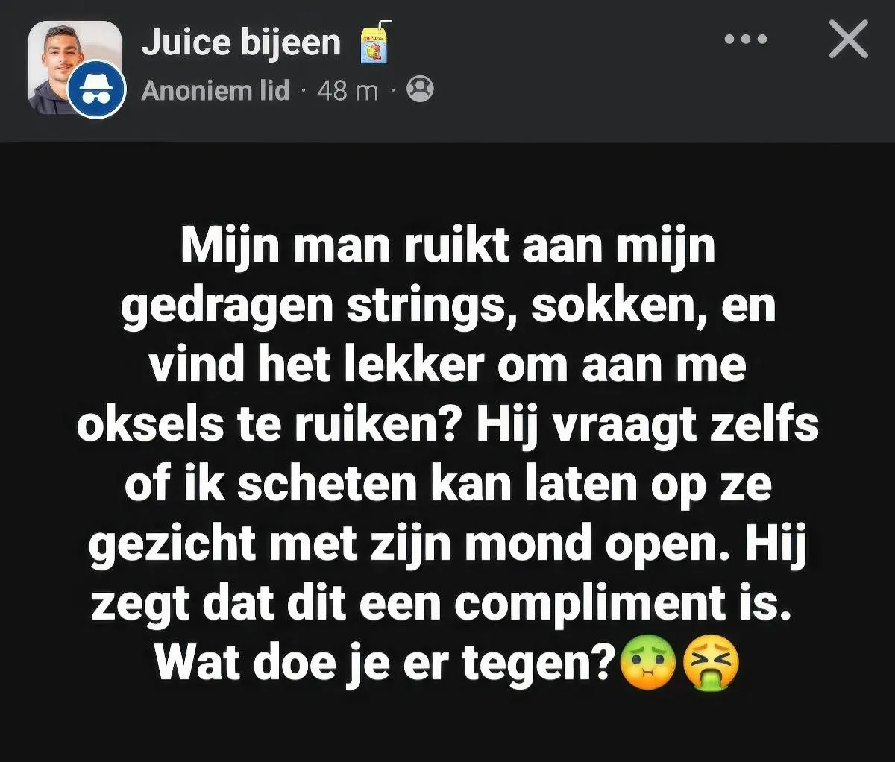Select the green nauseated face emoji
Screen dimensions: 895x762
pos(647,663)
